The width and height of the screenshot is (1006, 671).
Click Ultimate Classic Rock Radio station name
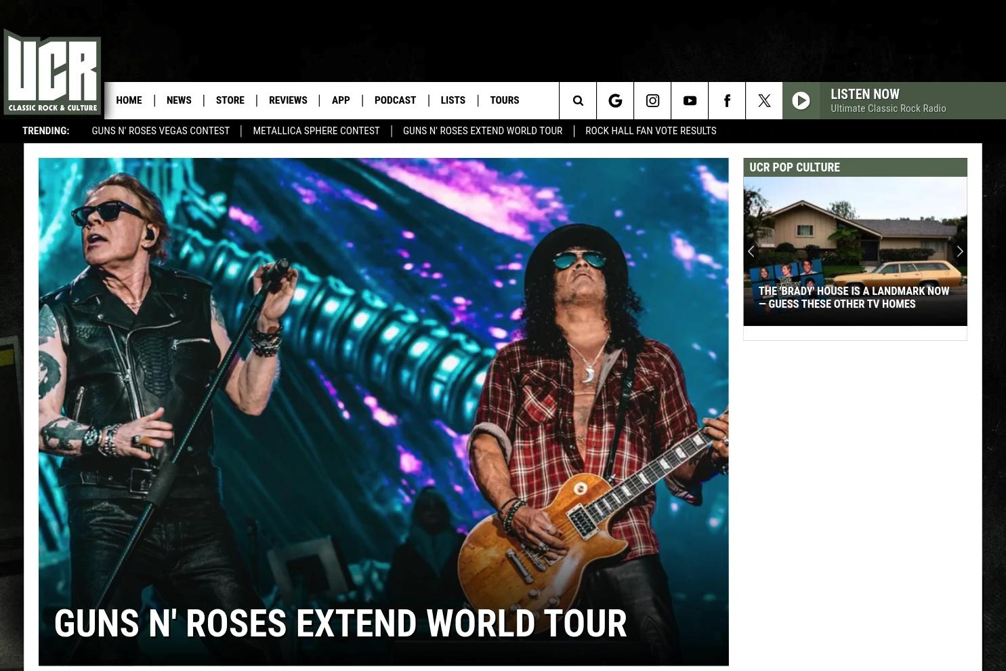pos(888,108)
